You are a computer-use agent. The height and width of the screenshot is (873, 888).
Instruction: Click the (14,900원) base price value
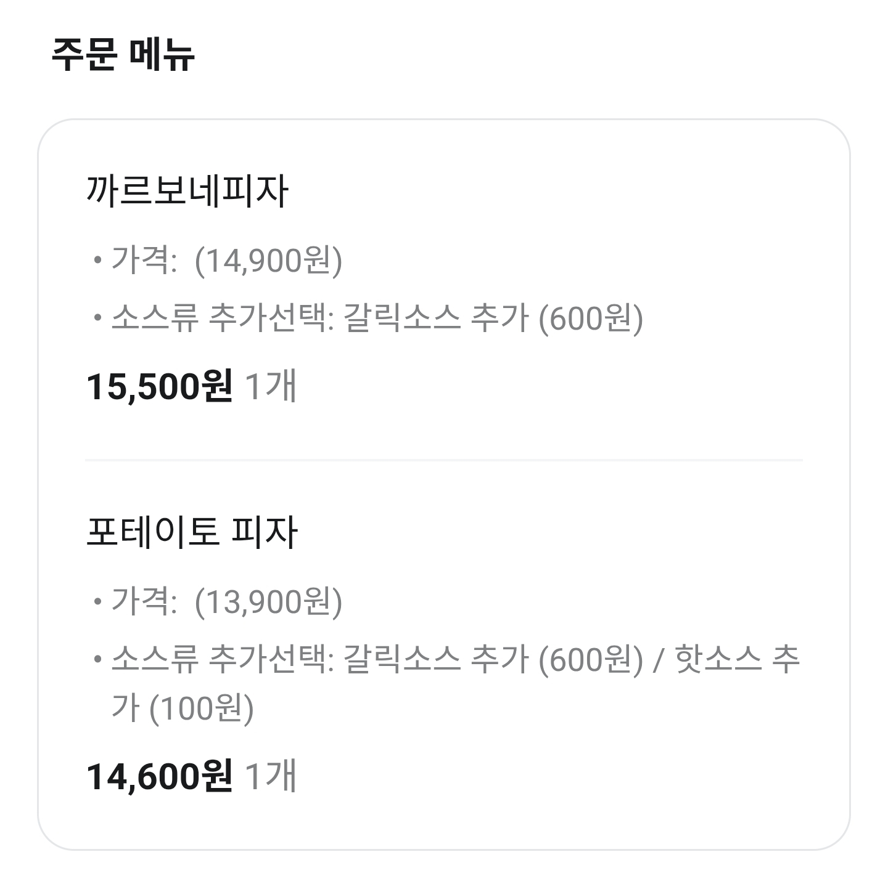coord(268,261)
